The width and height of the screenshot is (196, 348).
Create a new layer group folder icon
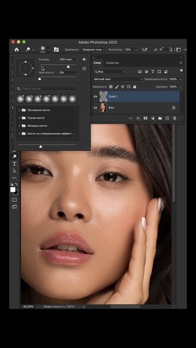click(x=160, y=119)
